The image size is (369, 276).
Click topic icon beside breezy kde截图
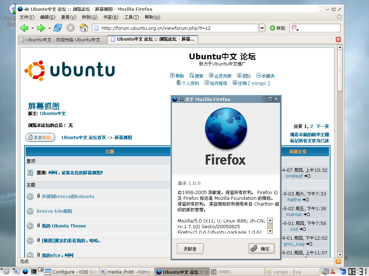click(30, 211)
